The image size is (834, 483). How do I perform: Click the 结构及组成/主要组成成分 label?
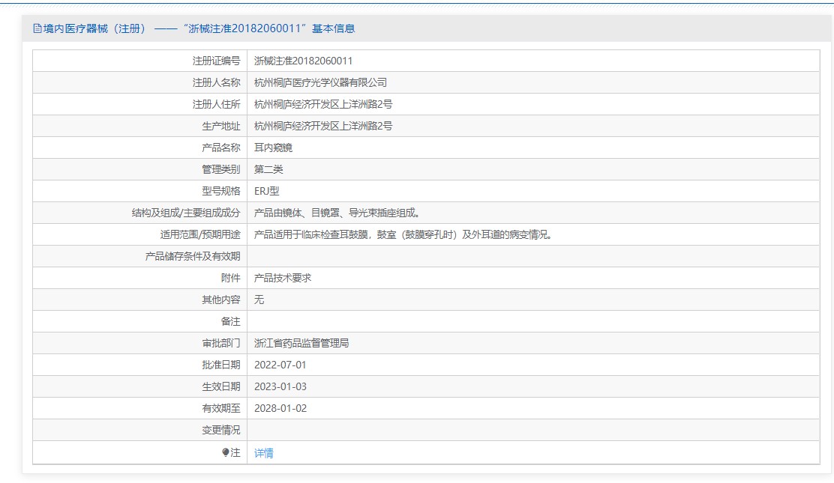point(186,213)
